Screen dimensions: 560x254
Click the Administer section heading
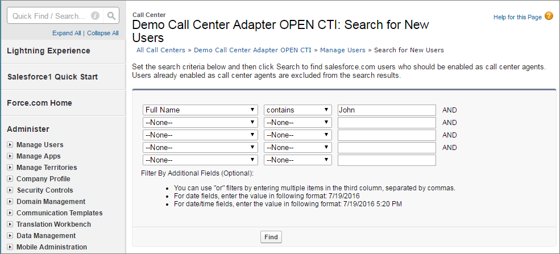tap(28, 129)
